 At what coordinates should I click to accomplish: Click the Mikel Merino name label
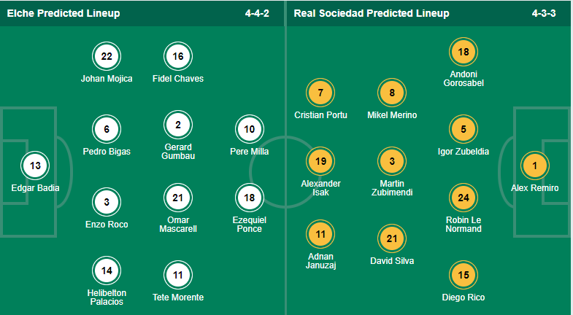coord(392,115)
